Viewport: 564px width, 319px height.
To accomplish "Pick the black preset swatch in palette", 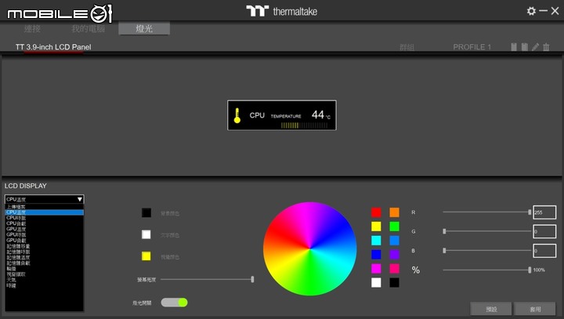I will pos(394,282).
